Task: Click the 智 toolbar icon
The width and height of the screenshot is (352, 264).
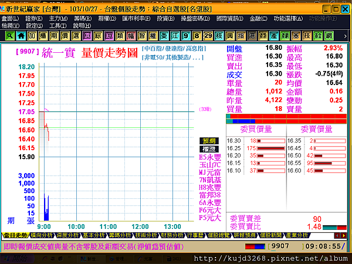Action: (x=142, y=36)
